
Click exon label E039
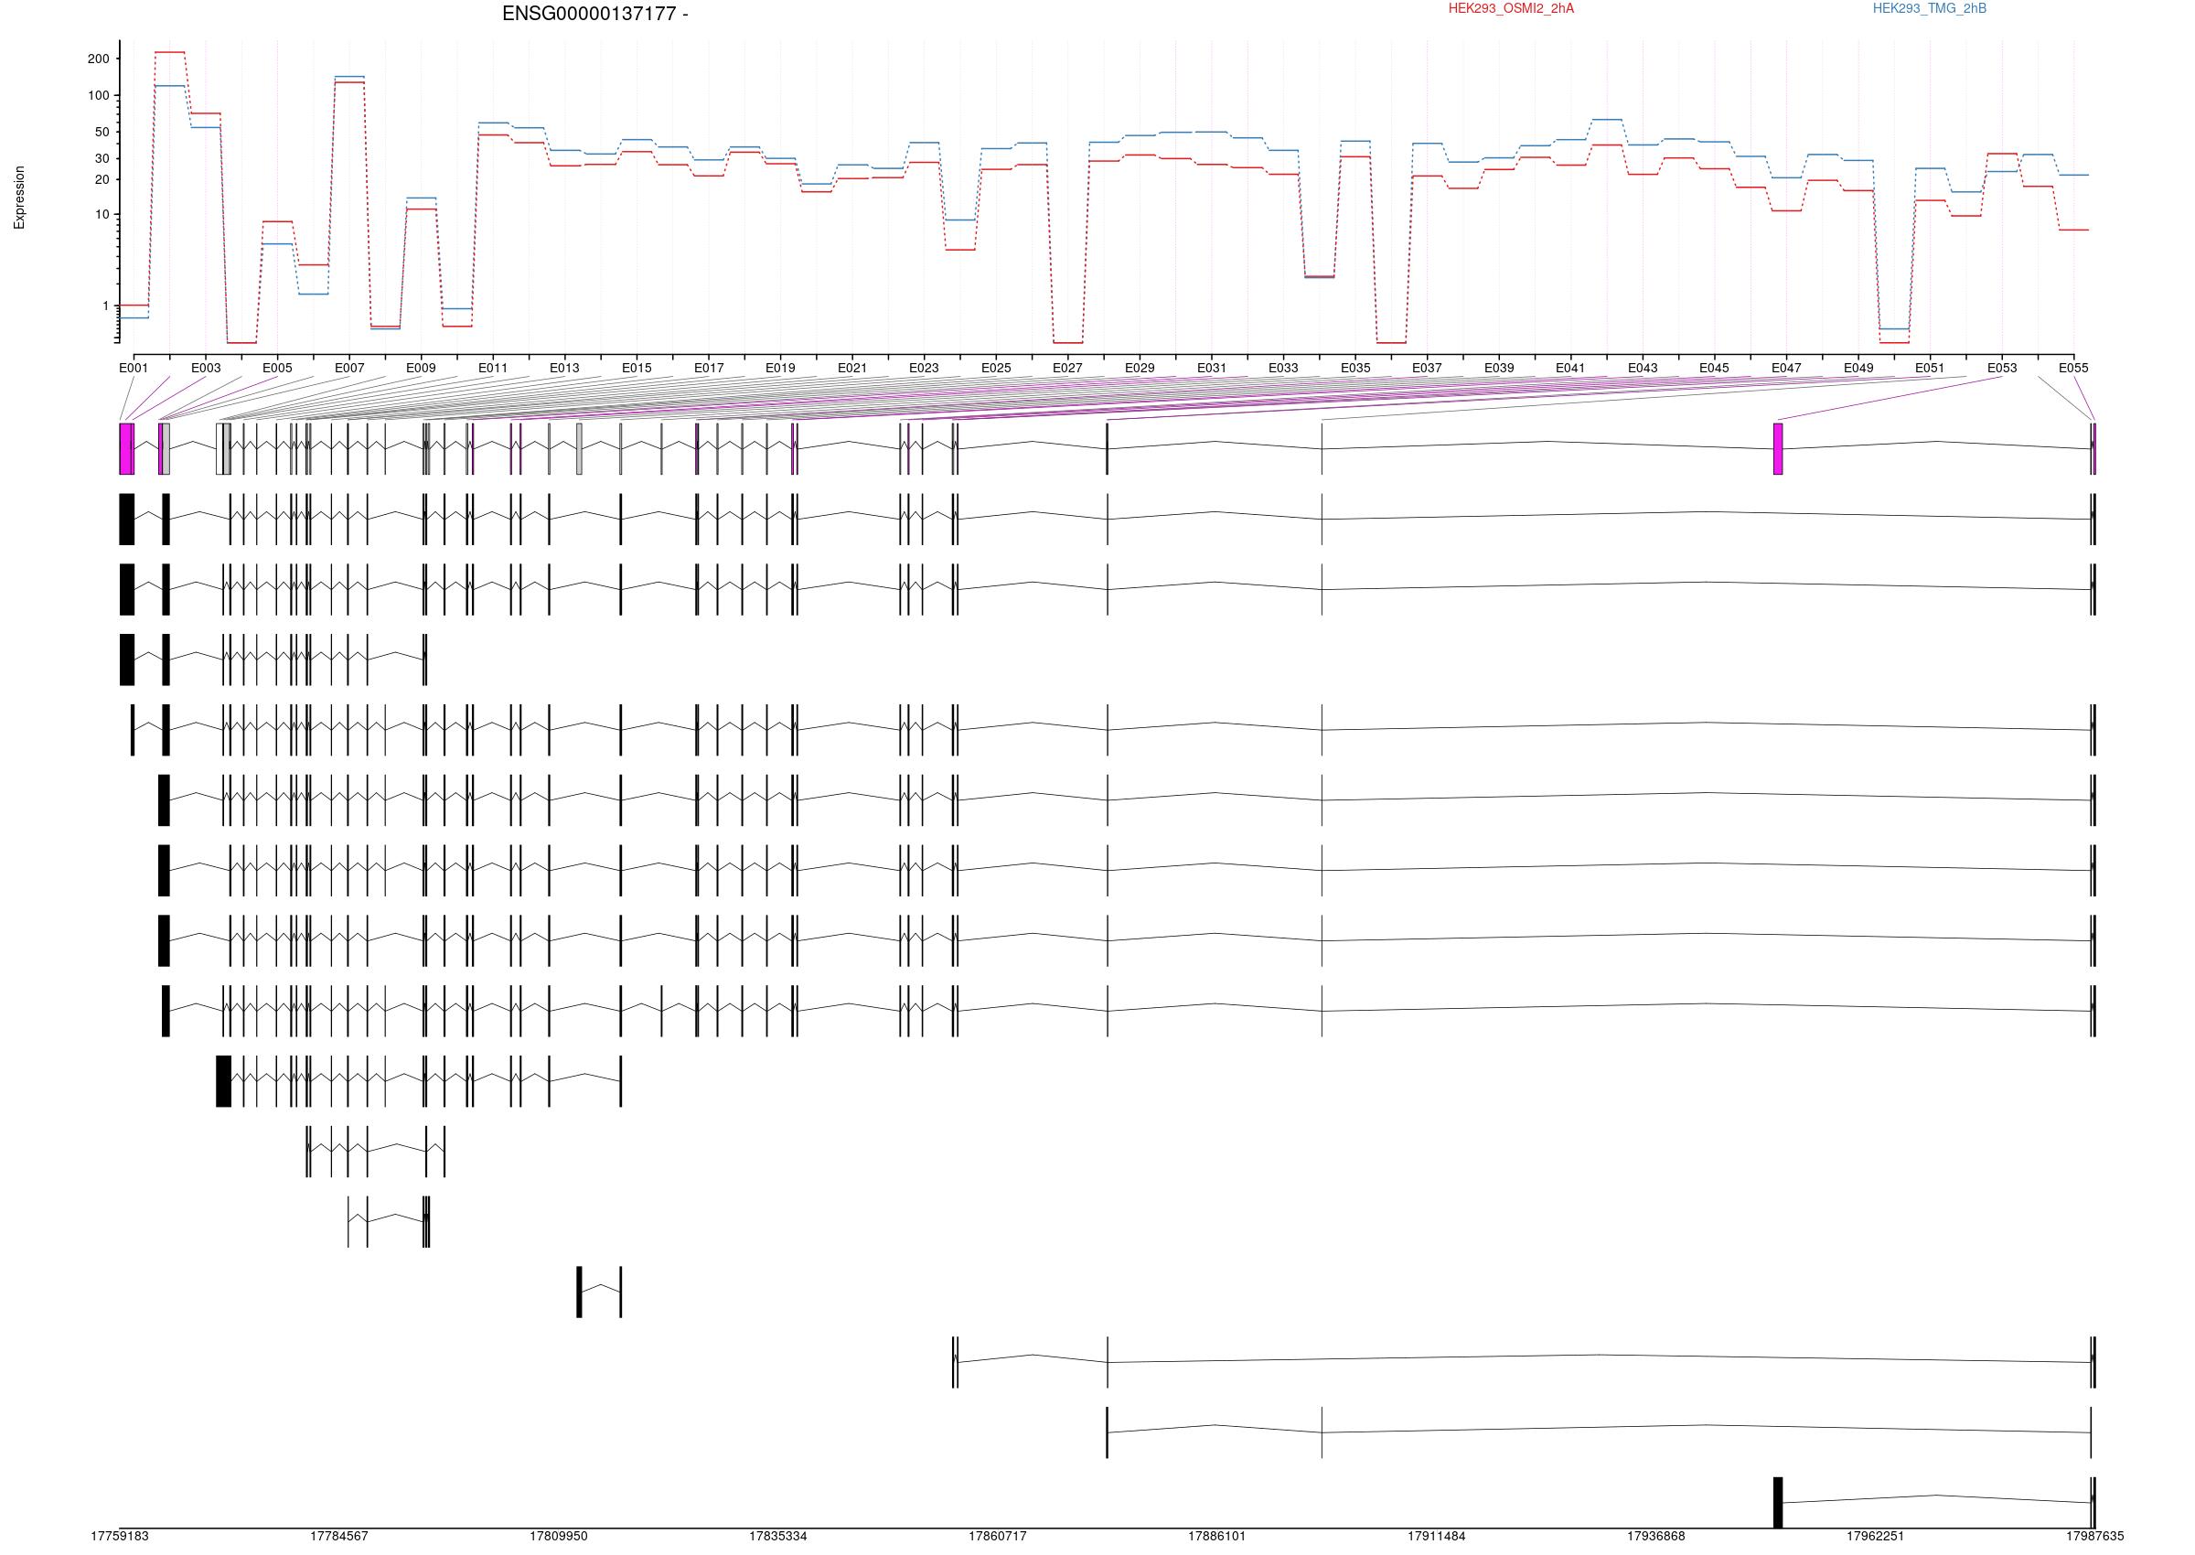pyautogui.click(x=1499, y=368)
